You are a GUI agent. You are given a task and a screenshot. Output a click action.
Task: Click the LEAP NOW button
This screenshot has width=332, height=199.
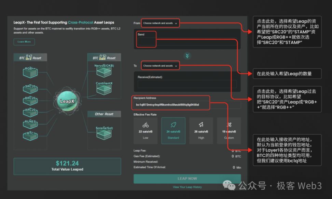(187, 179)
